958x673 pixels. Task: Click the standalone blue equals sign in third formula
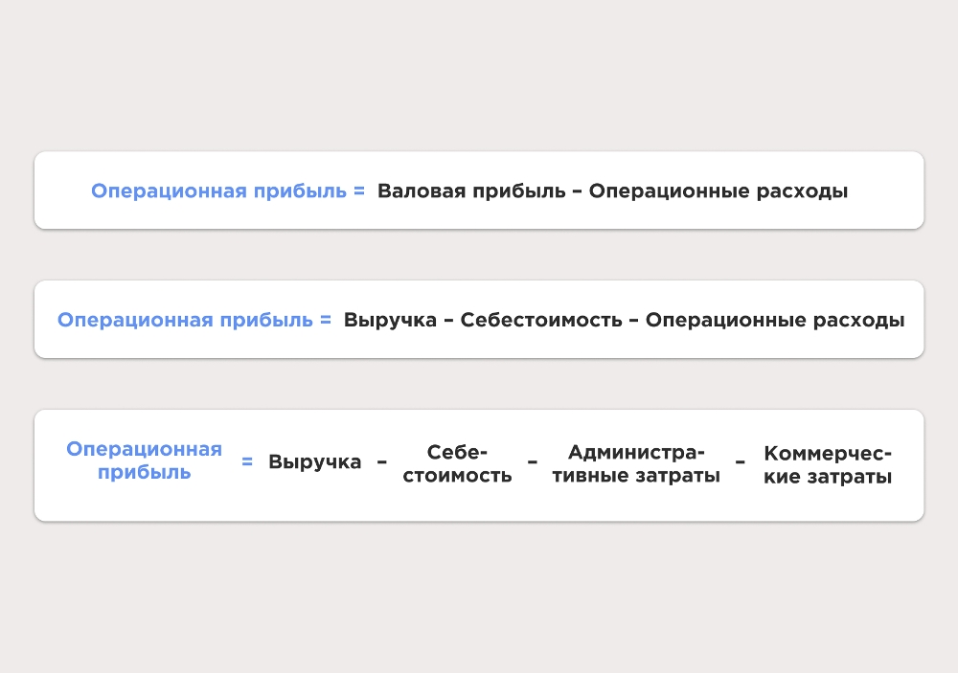click(247, 462)
